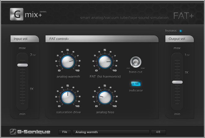Click the 2.5x mark on input slider
The image size is (205, 138).
[x=33, y=55]
